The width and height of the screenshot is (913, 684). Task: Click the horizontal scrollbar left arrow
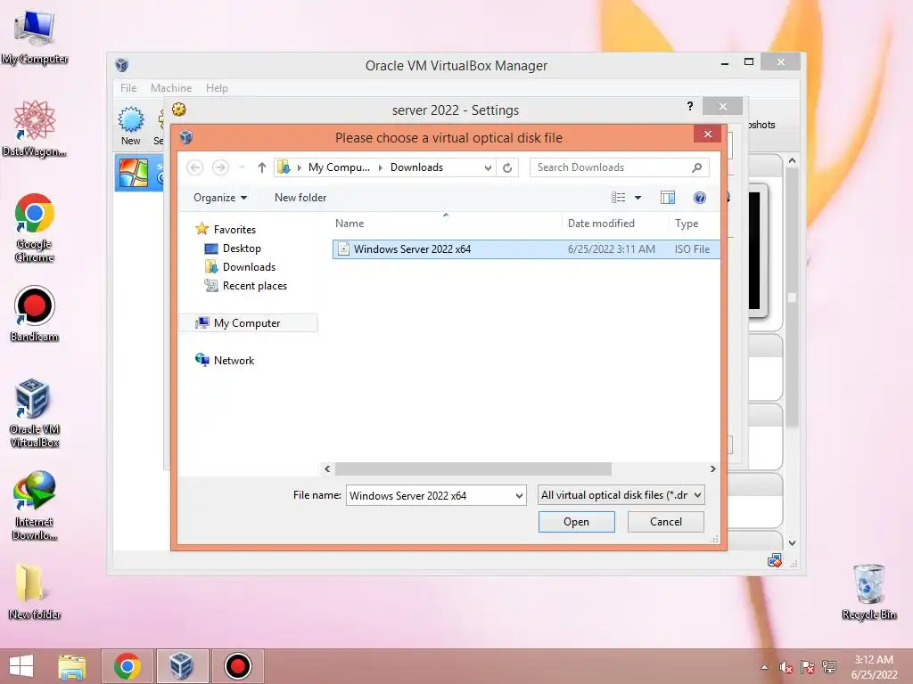pyautogui.click(x=327, y=468)
